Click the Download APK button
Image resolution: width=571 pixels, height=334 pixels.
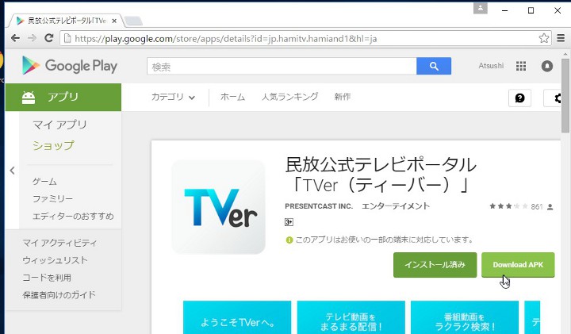click(x=518, y=265)
